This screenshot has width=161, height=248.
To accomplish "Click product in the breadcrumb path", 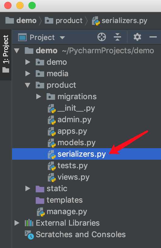I will click(69, 21).
